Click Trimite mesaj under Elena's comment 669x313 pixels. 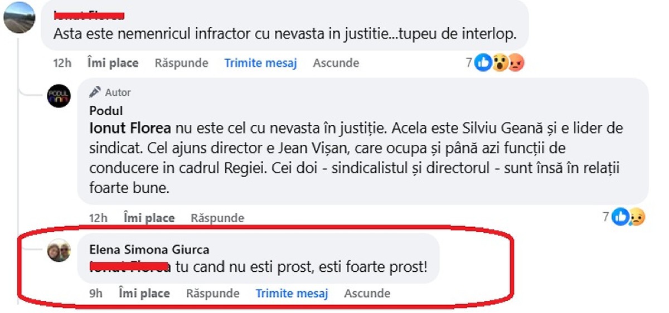(x=292, y=293)
